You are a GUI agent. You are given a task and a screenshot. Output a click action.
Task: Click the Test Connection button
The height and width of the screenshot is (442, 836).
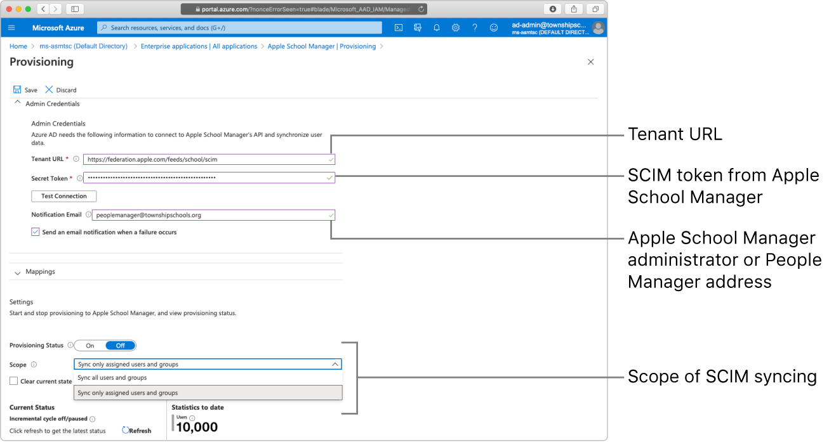pyautogui.click(x=63, y=196)
